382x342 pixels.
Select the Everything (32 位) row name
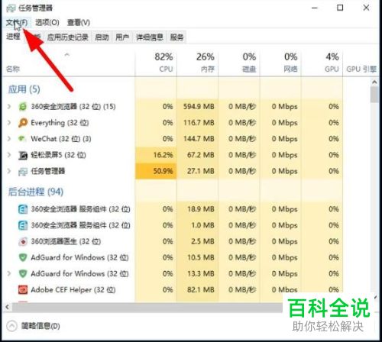[60, 123]
